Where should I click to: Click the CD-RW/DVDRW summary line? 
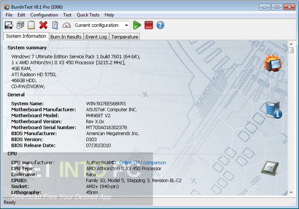pyautogui.click(x=28, y=87)
